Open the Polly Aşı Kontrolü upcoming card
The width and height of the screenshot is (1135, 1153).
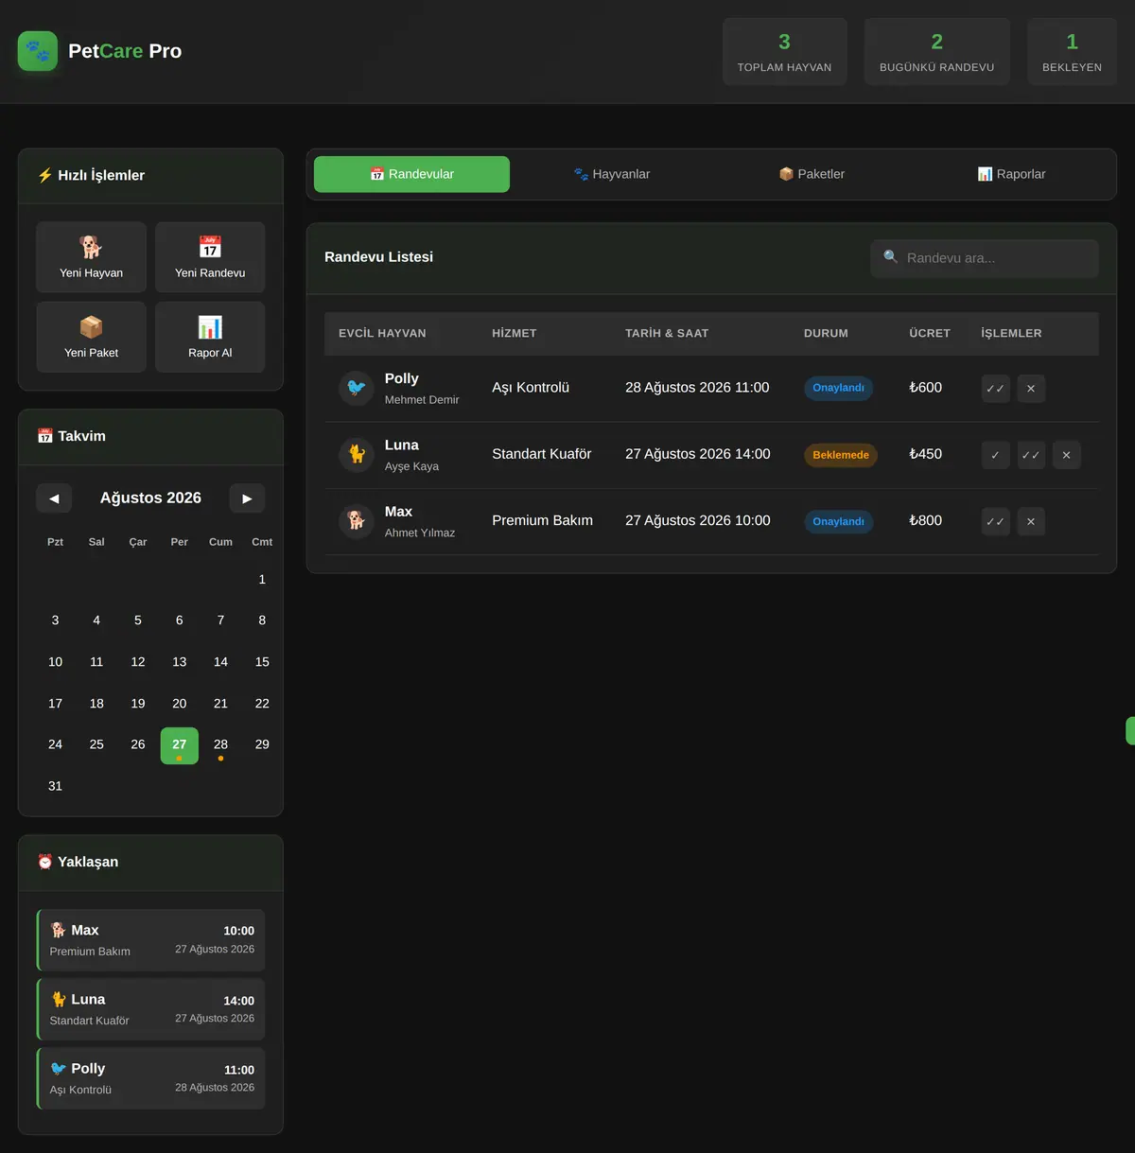(x=150, y=1078)
